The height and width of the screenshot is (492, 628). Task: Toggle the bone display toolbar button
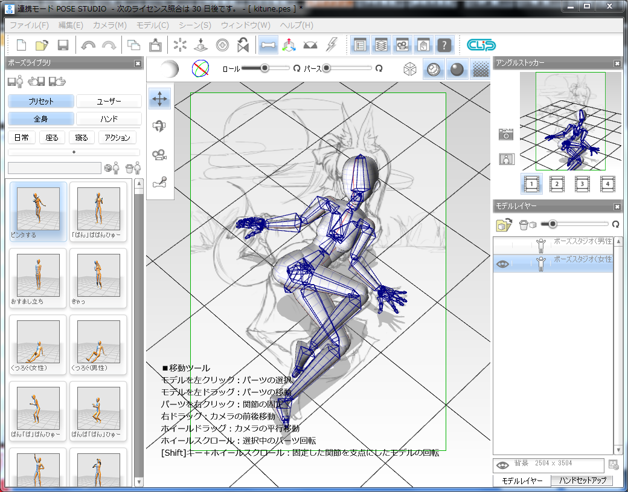click(x=268, y=45)
